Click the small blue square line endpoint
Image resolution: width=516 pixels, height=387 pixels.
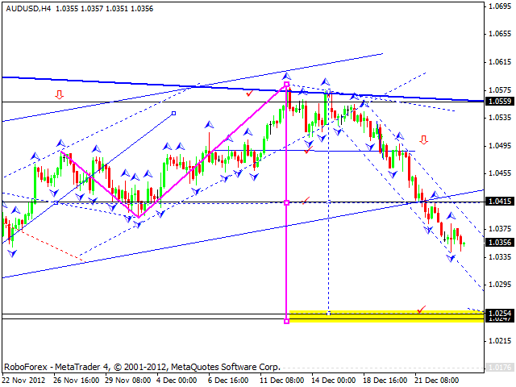174,114
